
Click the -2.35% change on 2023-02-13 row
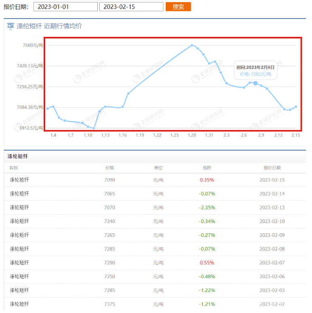(x=207, y=207)
